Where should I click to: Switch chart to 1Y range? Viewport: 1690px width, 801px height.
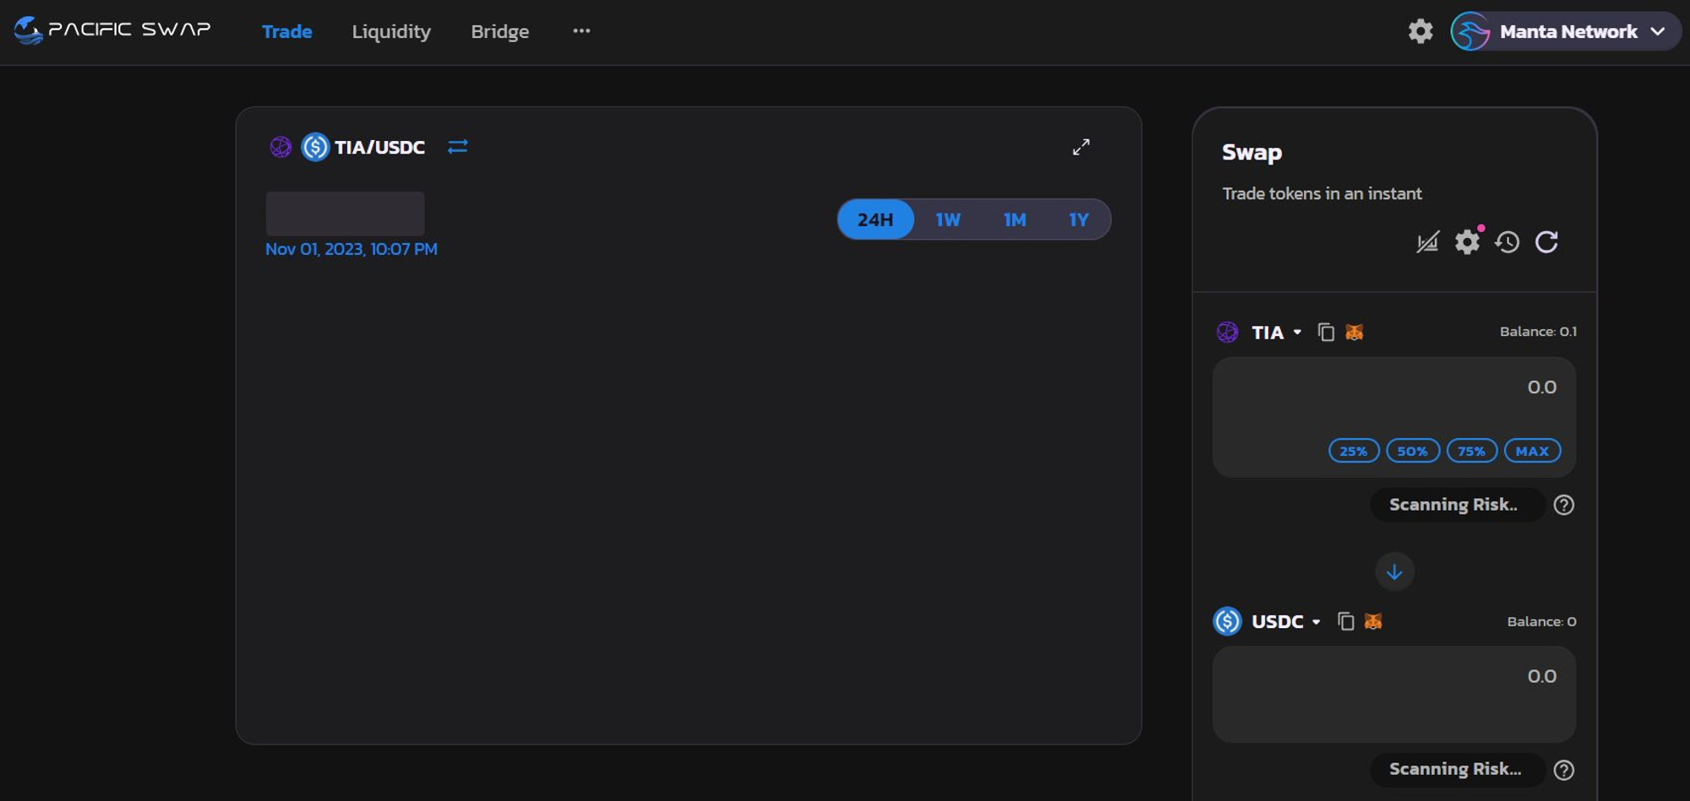pyautogui.click(x=1078, y=219)
